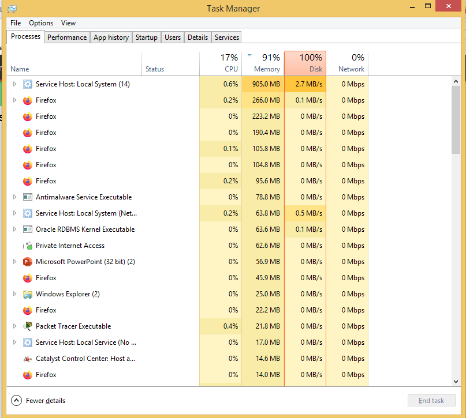Click the Fewer details circle arrow icon
The image size is (466, 418).
pos(16,401)
